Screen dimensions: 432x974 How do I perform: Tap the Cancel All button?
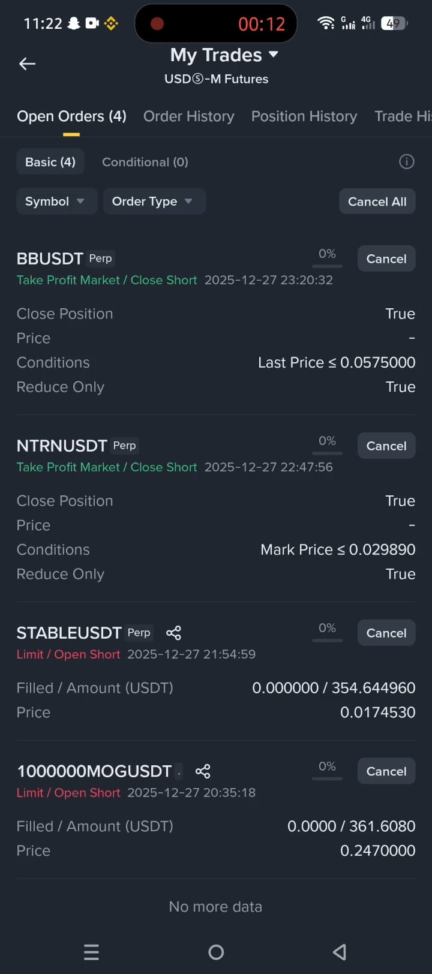click(x=377, y=202)
